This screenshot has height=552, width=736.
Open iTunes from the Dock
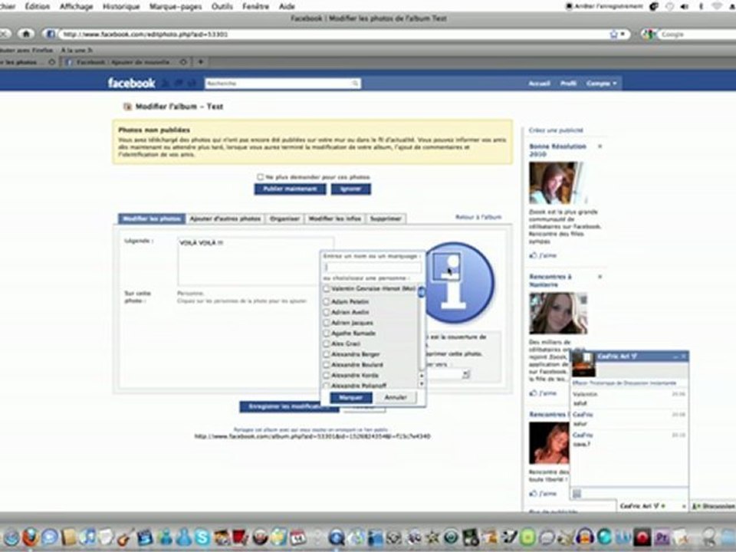click(x=87, y=537)
